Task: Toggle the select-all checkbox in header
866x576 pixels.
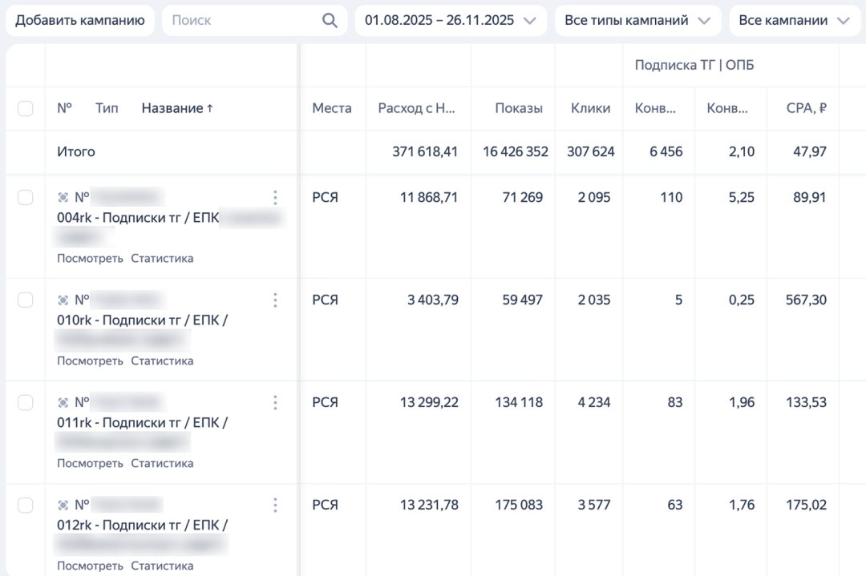Action: [x=26, y=108]
